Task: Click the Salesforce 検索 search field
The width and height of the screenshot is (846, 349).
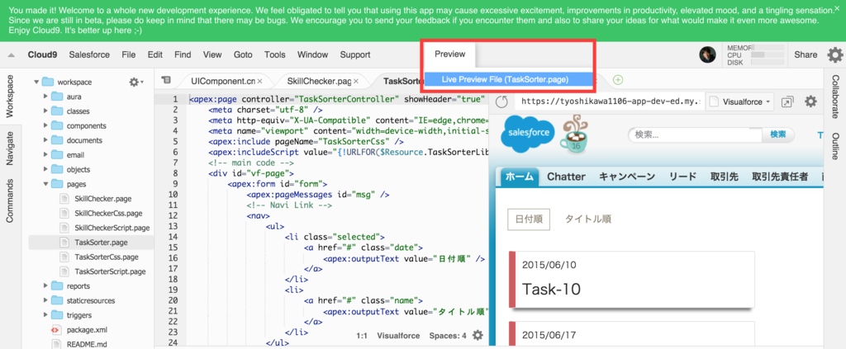Action: tap(695, 134)
